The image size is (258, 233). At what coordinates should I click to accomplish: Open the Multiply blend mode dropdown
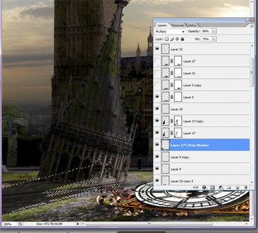[170, 31]
